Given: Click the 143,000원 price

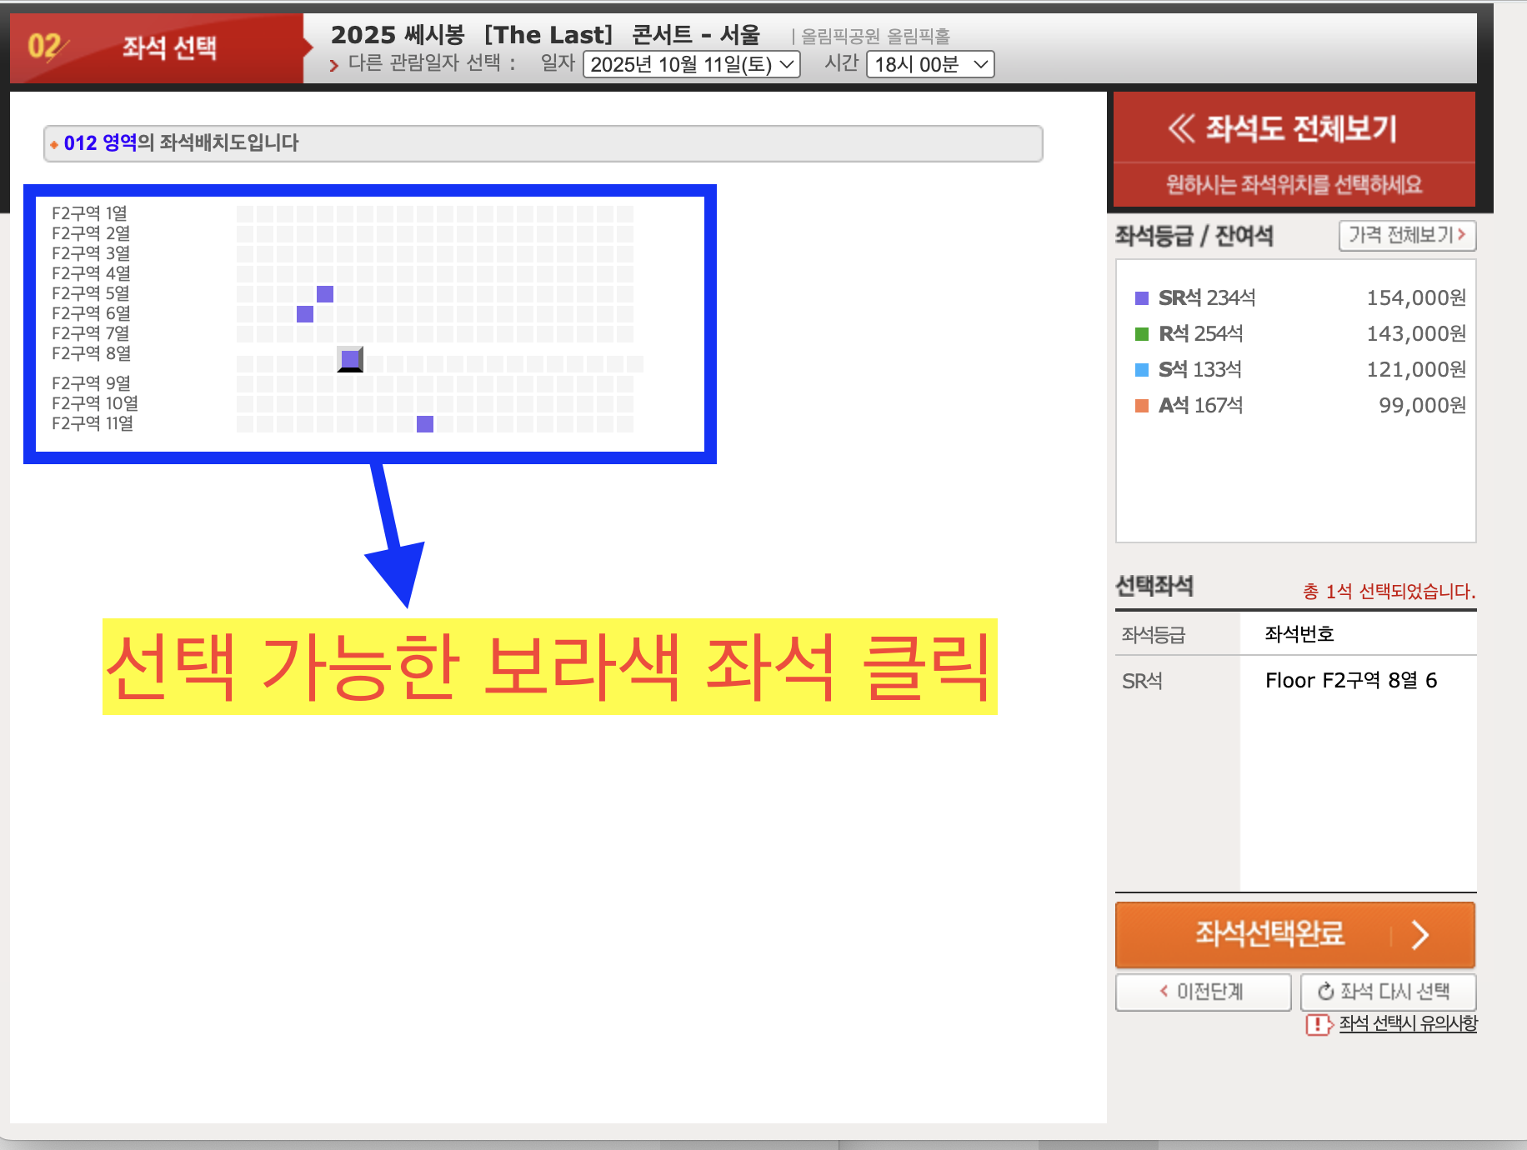Looking at the screenshot, I should pos(1416,333).
